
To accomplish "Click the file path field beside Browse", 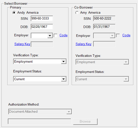I will [x=39, y=121].
